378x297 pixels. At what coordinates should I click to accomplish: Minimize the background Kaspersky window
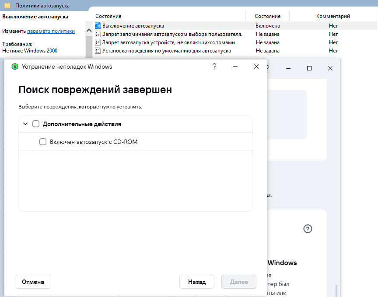(x=288, y=69)
